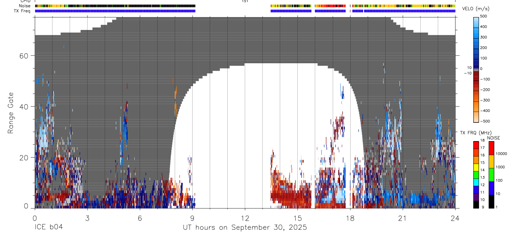Click the red noise segment near hour 17

coord(330,6)
